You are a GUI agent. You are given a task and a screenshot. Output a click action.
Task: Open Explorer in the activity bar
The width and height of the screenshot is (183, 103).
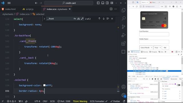[x=124, y=10]
